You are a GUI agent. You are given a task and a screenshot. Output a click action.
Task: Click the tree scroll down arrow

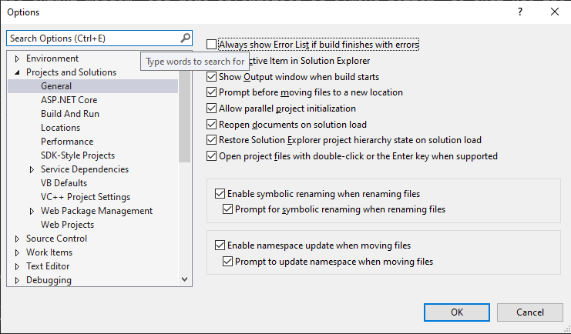point(185,279)
